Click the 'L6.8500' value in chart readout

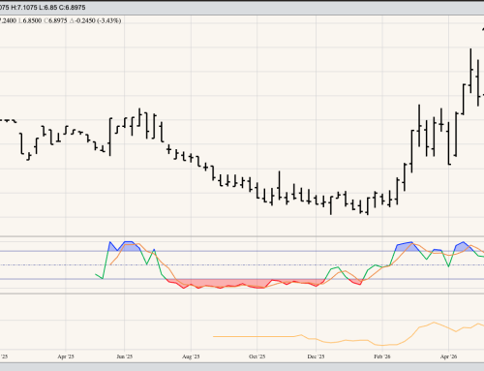coord(30,20)
